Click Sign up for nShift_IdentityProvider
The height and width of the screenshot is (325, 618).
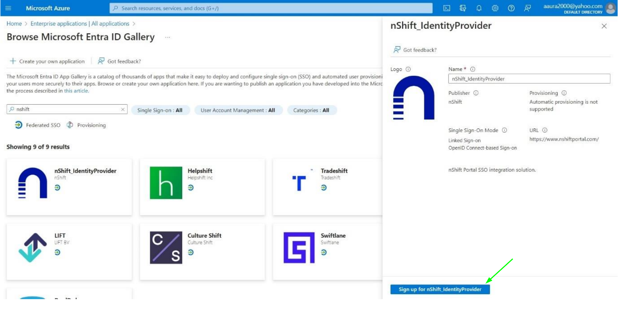(x=439, y=290)
